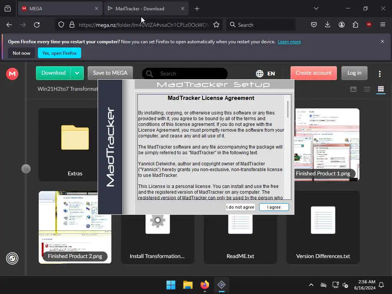The width and height of the screenshot is (392, 294).
Task: Open the Pocket save icon
Action: (314, 25)
